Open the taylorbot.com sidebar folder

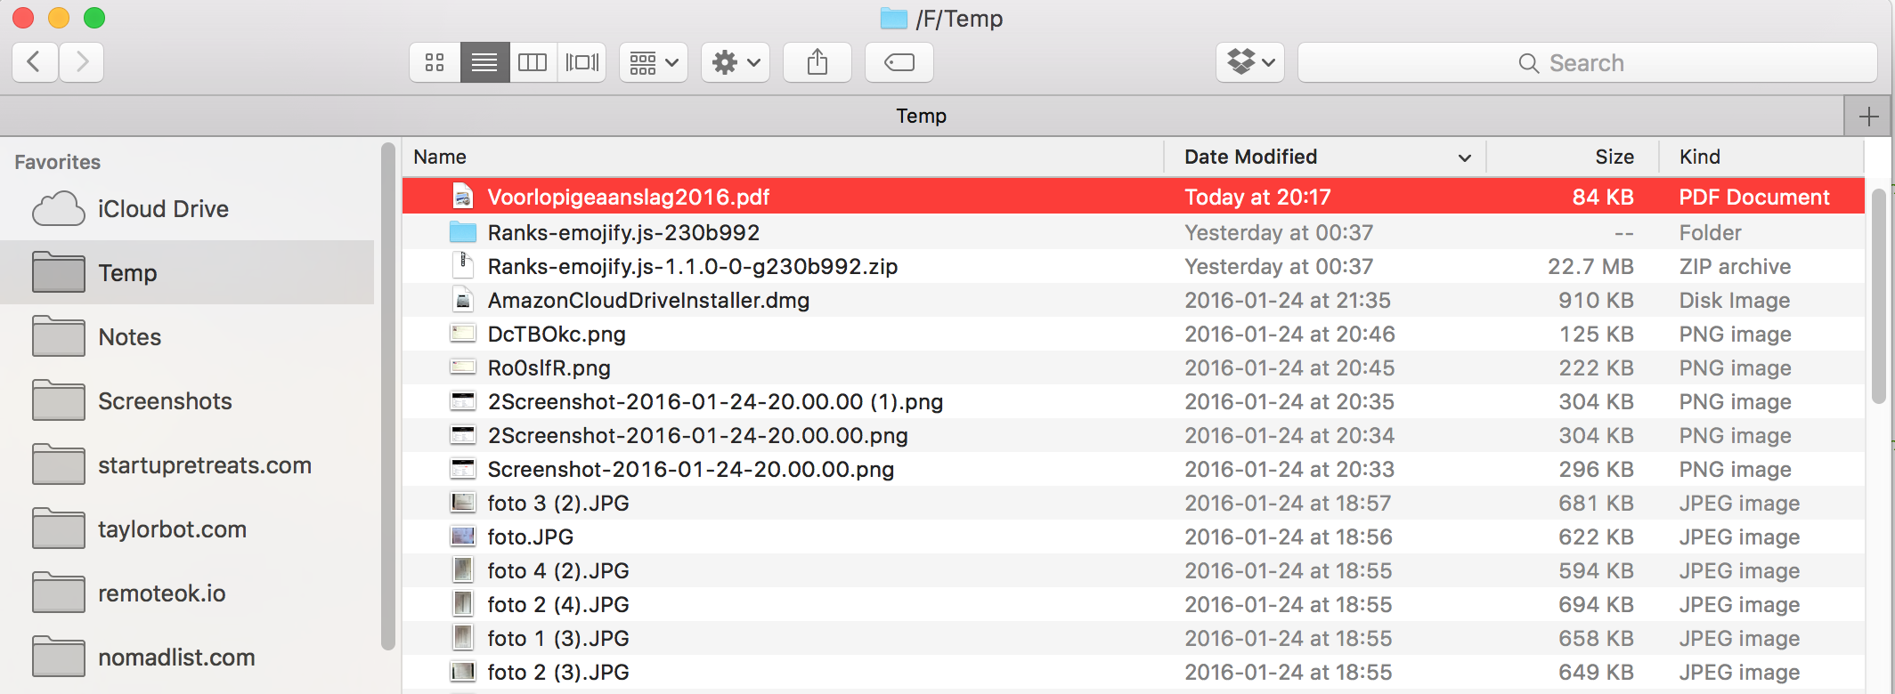tap(187, 529)
